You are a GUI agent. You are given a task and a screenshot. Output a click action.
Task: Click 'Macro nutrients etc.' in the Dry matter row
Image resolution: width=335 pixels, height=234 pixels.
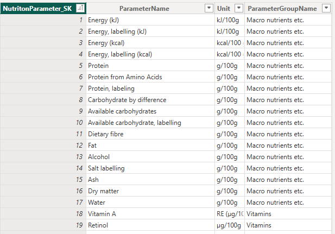pos(288,191)
